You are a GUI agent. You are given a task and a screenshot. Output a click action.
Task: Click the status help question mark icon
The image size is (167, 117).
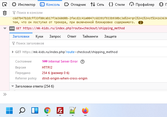coord(82,62)
